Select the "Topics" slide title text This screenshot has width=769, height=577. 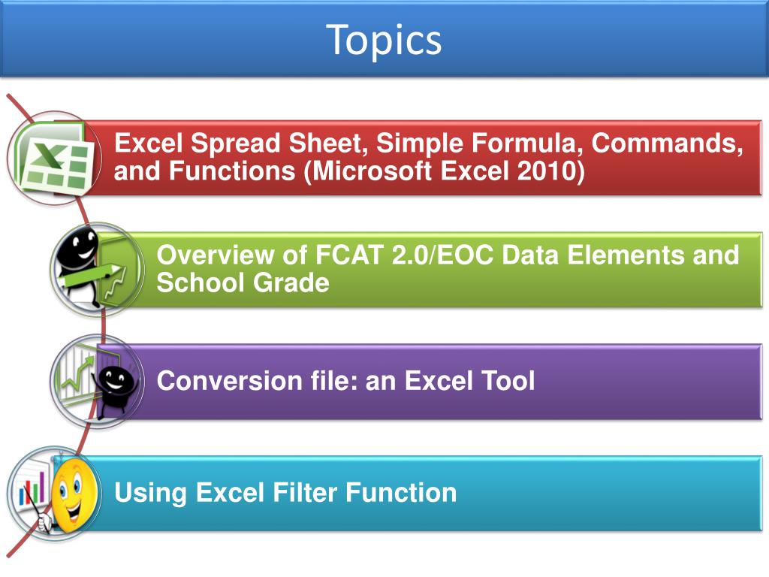pyautogui.click(x=384, y=39)
